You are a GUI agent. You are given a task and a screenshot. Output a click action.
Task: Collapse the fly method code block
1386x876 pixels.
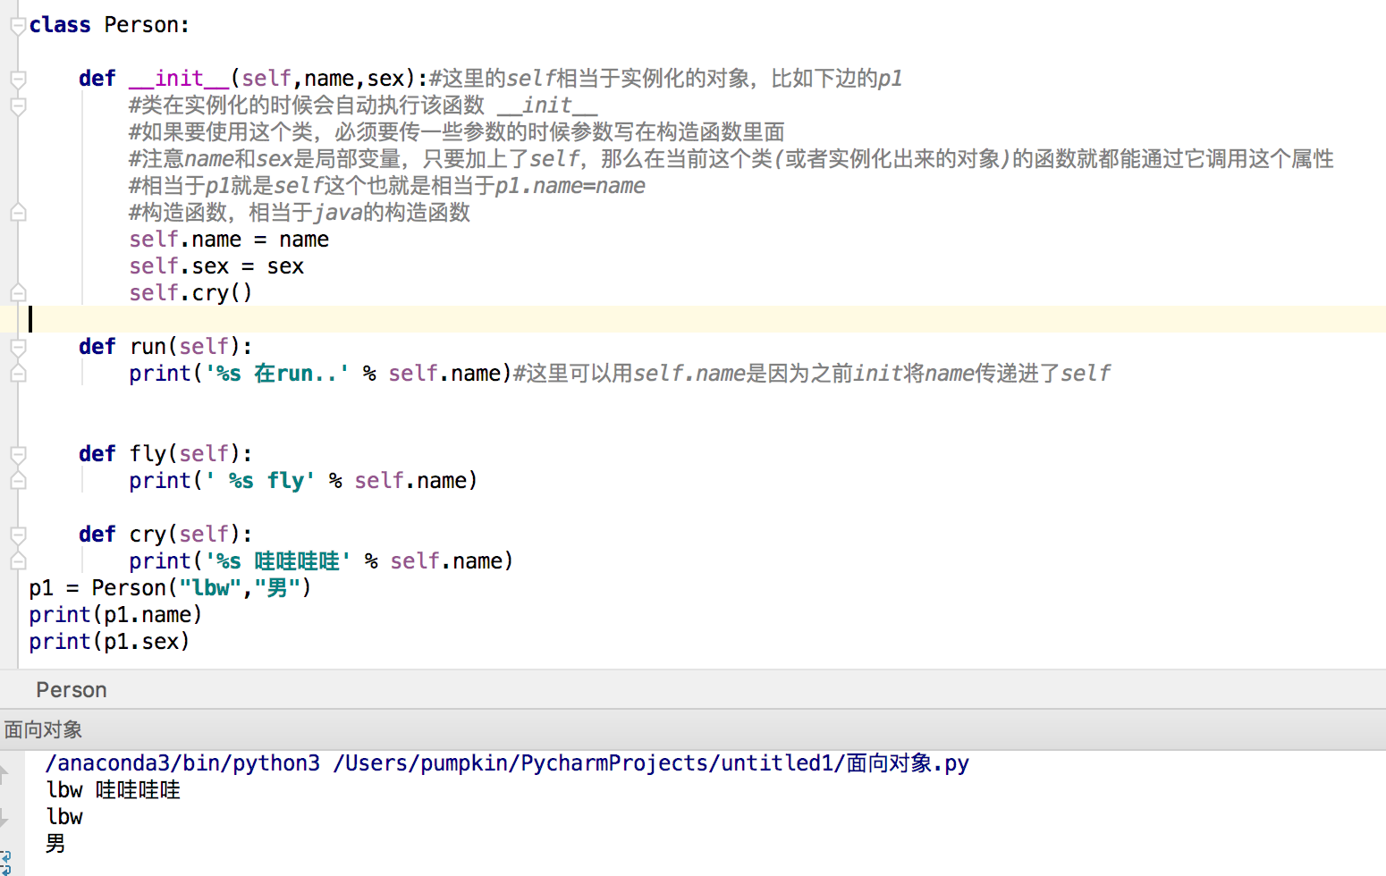click(x=18, y=454)
